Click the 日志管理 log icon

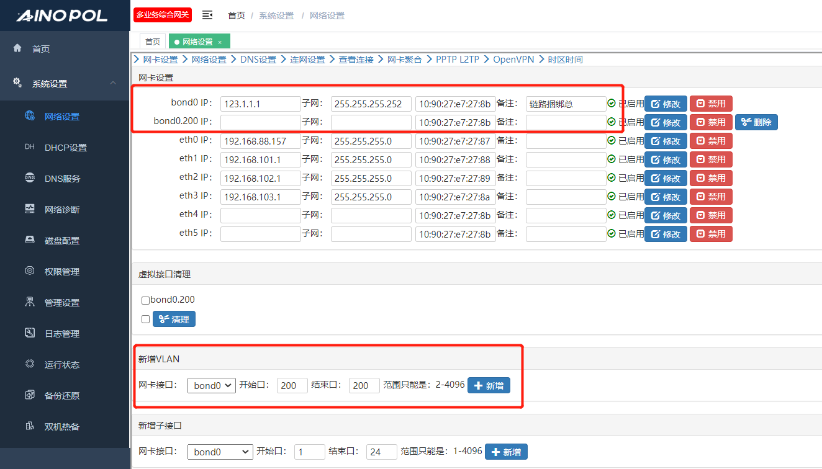(x=29, y=333)
